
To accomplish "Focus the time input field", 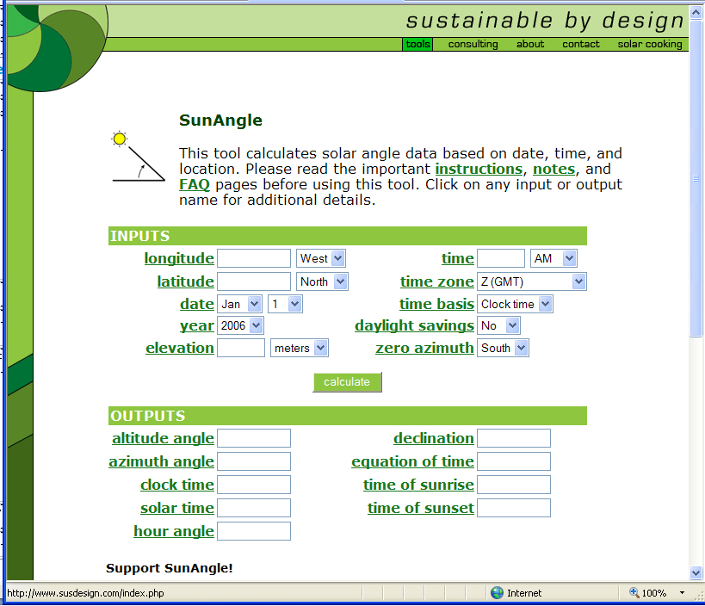I will pos(501,258).
